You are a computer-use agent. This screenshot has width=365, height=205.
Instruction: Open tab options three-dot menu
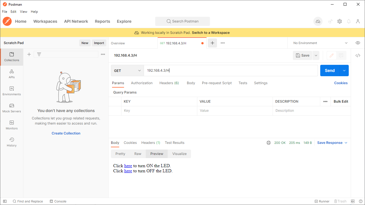pyautogui.click(x=223, y=43)
